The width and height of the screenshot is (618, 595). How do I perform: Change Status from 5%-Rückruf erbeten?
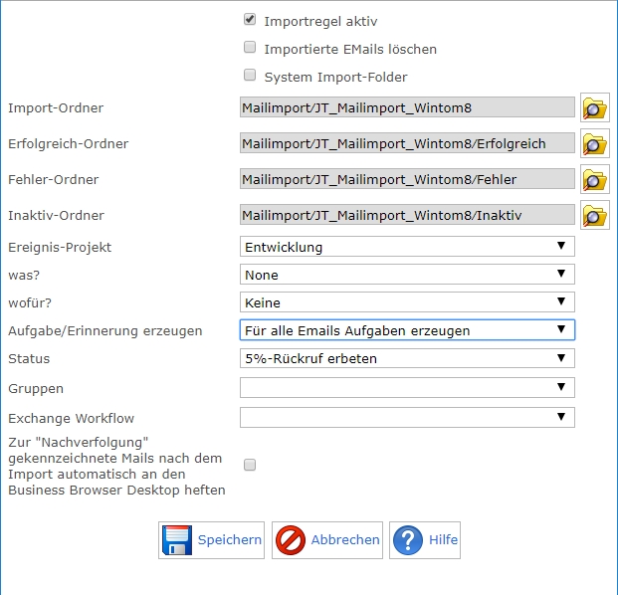click(407, 358)
